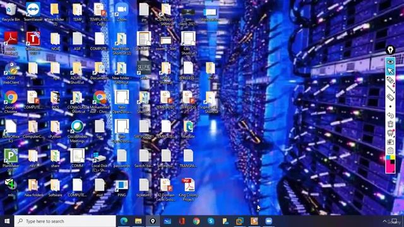The width and height of the screenshot is (404, 227).
Task: Select the SW1FLOOR1 file on desktop
Action: pos(144,129)
